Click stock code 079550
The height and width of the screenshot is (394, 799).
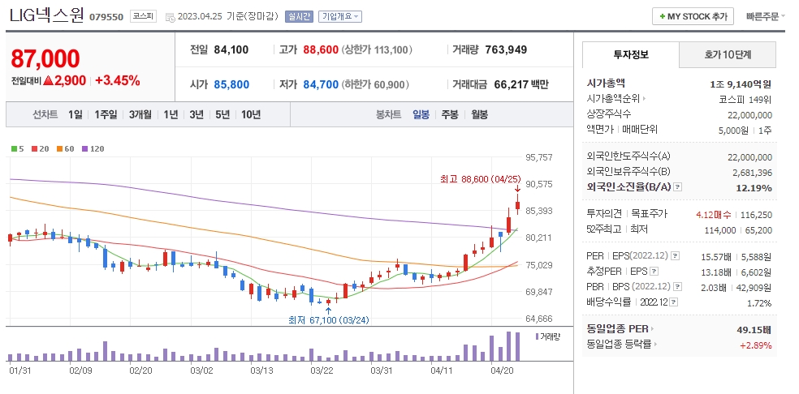click(106, 17)
